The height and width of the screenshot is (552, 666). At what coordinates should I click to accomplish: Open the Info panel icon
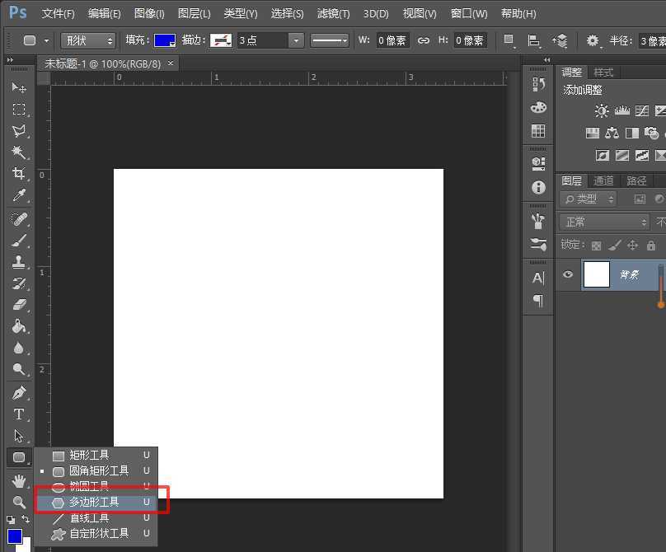pos(538,188)
